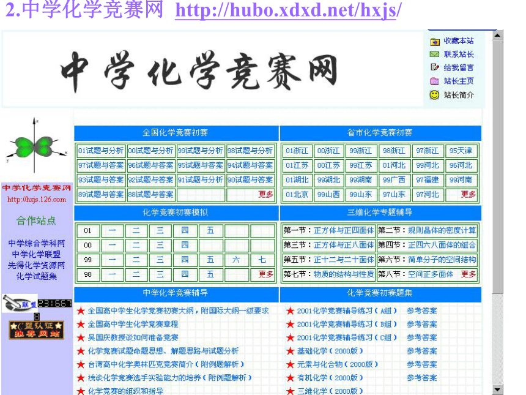
Task: Click the 站长主页 purple folder icon
Action: coord(434,81)
